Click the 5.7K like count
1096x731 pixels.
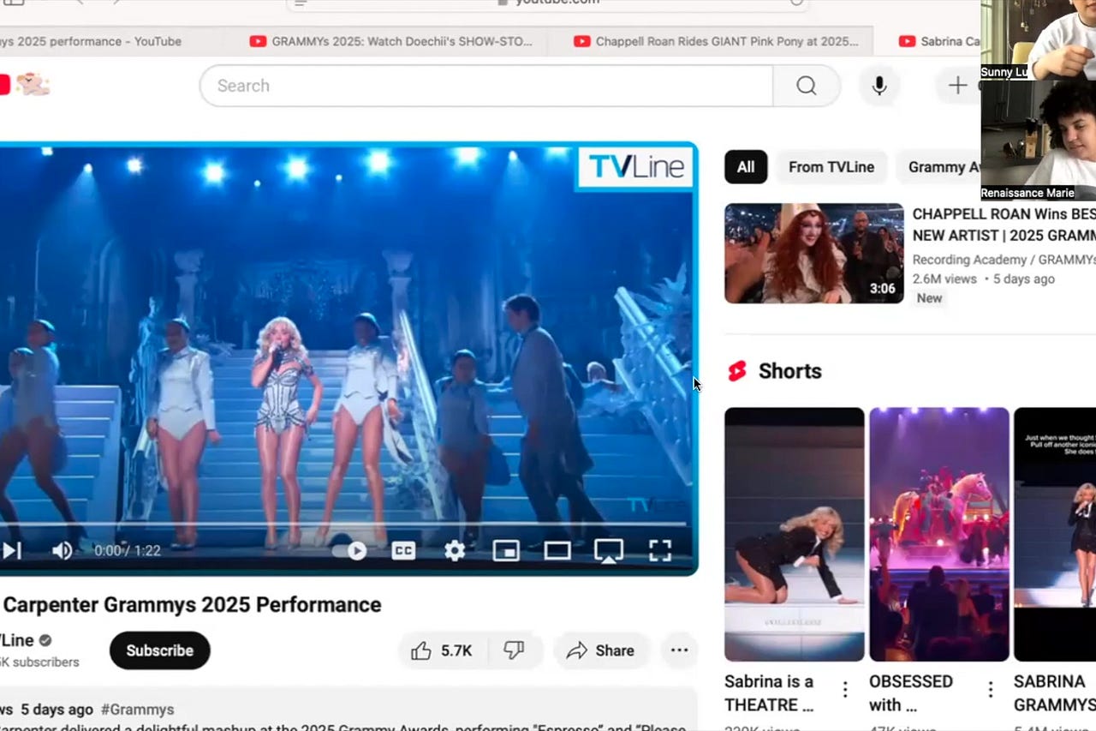coord(456,651)
